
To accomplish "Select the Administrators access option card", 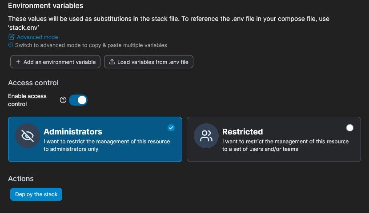I will pyautogui.click(x=95, y=139).
